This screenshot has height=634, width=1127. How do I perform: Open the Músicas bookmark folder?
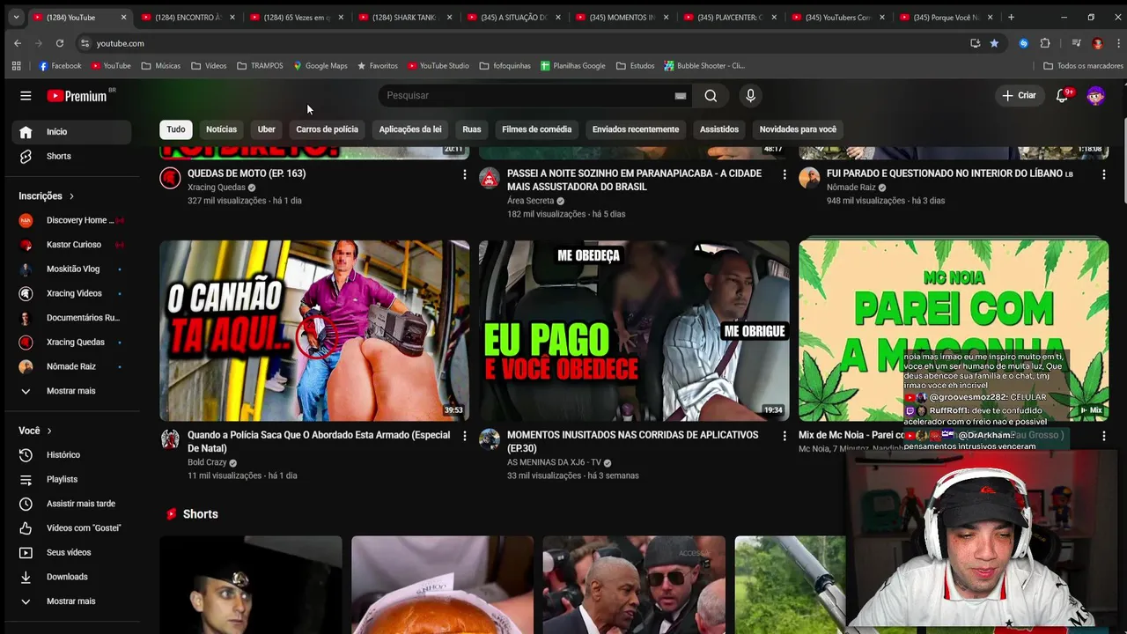point(161,66)
